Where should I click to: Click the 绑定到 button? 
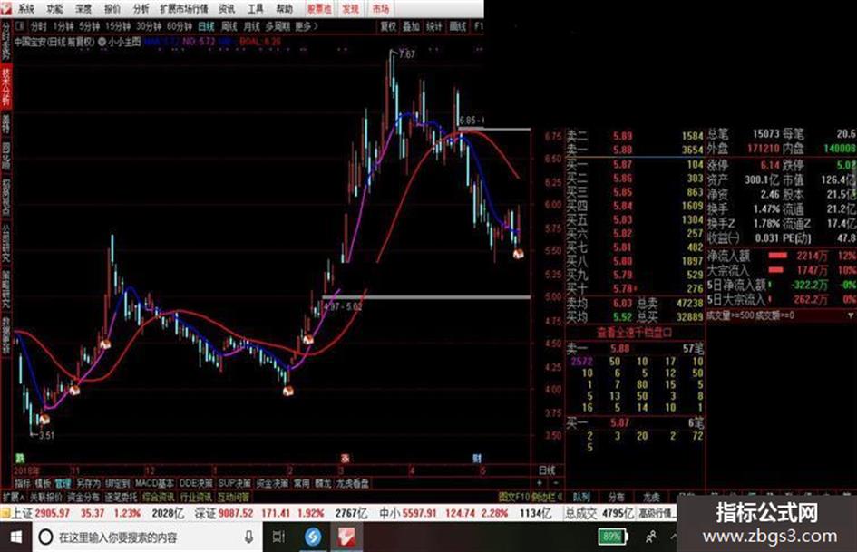pyautogui.click(x=118, y=483)
